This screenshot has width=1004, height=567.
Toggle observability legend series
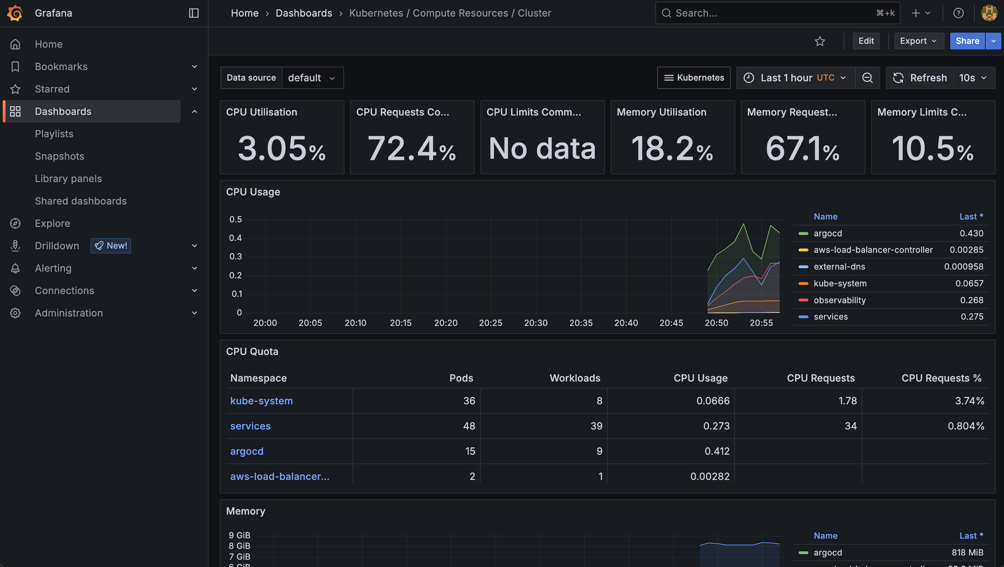(839, 300)
